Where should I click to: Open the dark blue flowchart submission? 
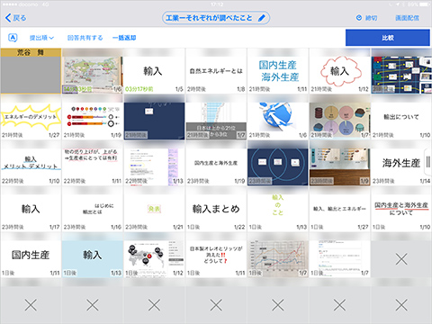pos(401,75)
